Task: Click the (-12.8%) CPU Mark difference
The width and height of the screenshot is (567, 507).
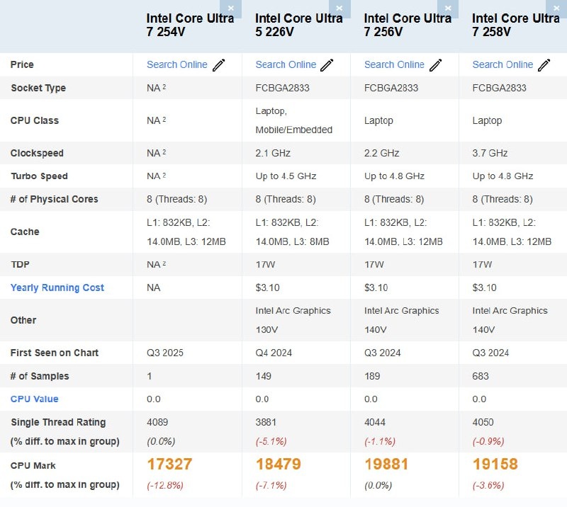Action: [x=165, y=485]
